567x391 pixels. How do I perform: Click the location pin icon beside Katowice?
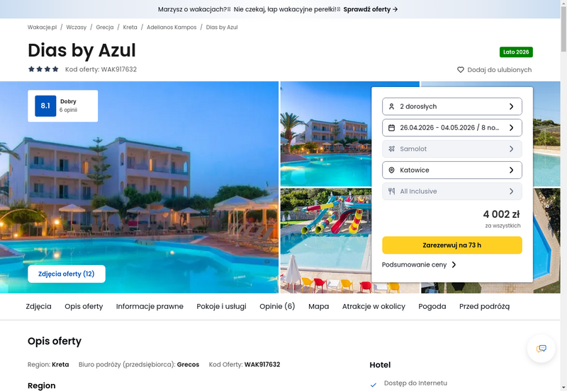(391, 170)
